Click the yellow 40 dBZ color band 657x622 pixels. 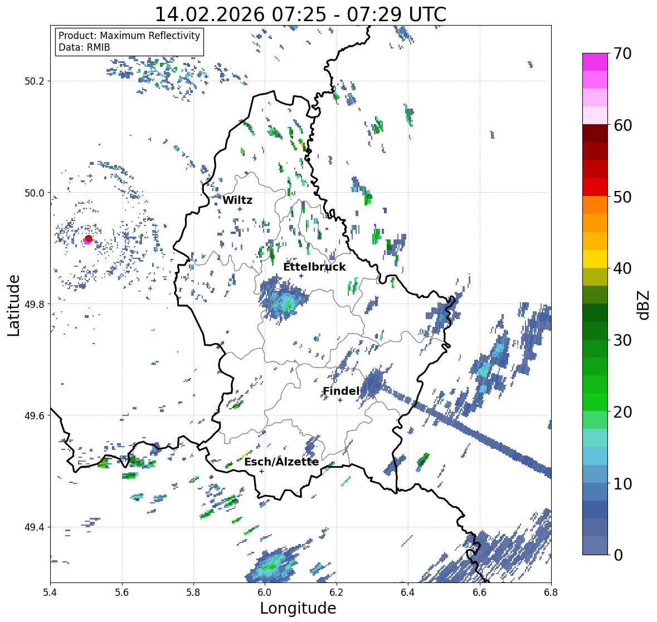tap(595, 259)
